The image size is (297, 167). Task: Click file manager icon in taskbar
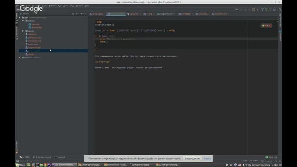point(41,165)
